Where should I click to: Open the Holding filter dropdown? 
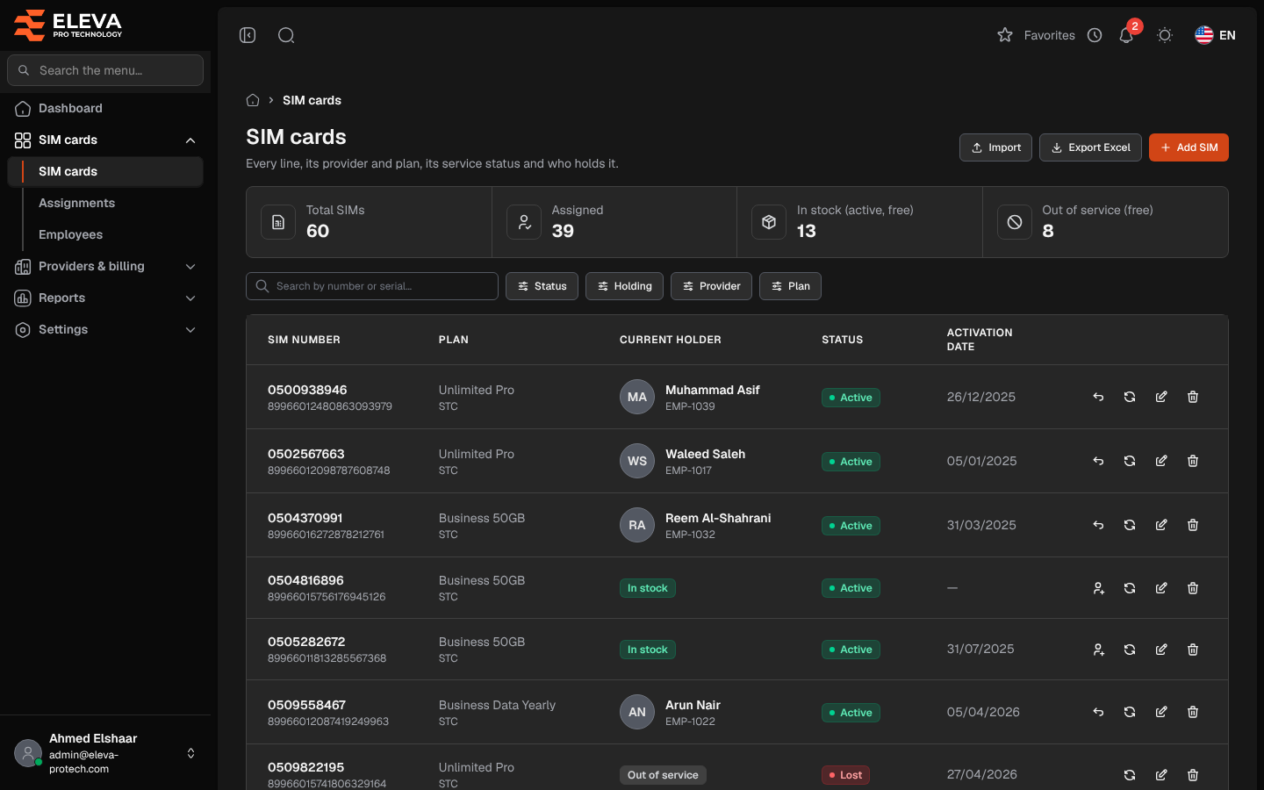(x=624, y=286)
